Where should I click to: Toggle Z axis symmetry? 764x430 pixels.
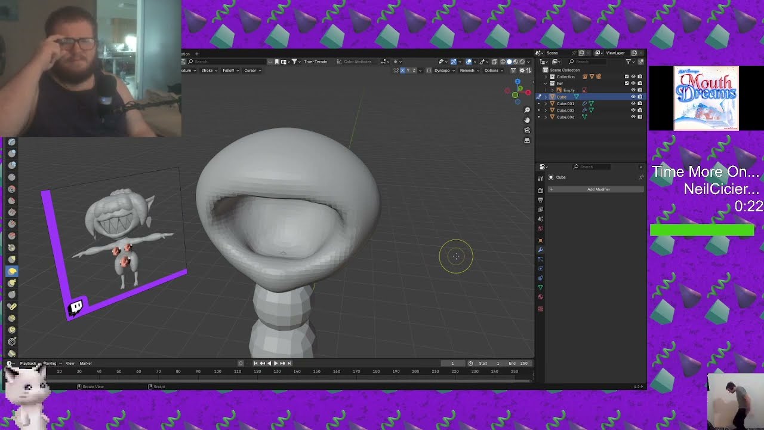click(414, 70)
